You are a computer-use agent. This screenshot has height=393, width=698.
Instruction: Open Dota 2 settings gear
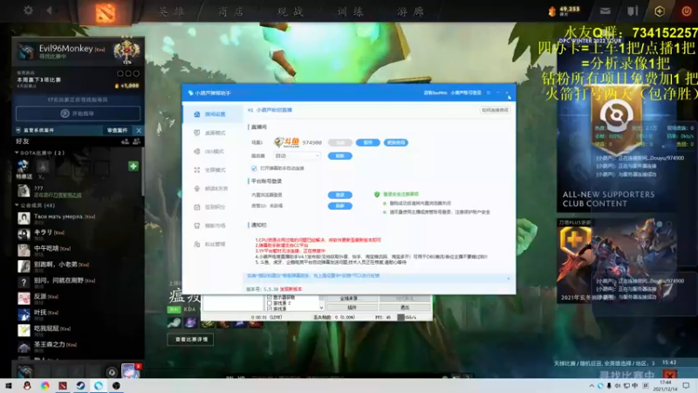pos(28,10)
